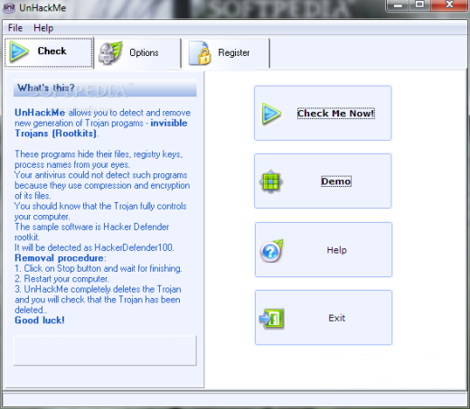470x409 pixels.
Task: Close the UnHackMe window
Action: pos(449,5)
